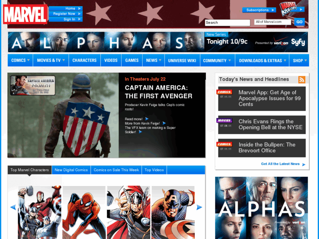Click In Theaters July 22 text
Viewport: 319px width, 239px height.
pyautogui.click(x=145, y=79)
